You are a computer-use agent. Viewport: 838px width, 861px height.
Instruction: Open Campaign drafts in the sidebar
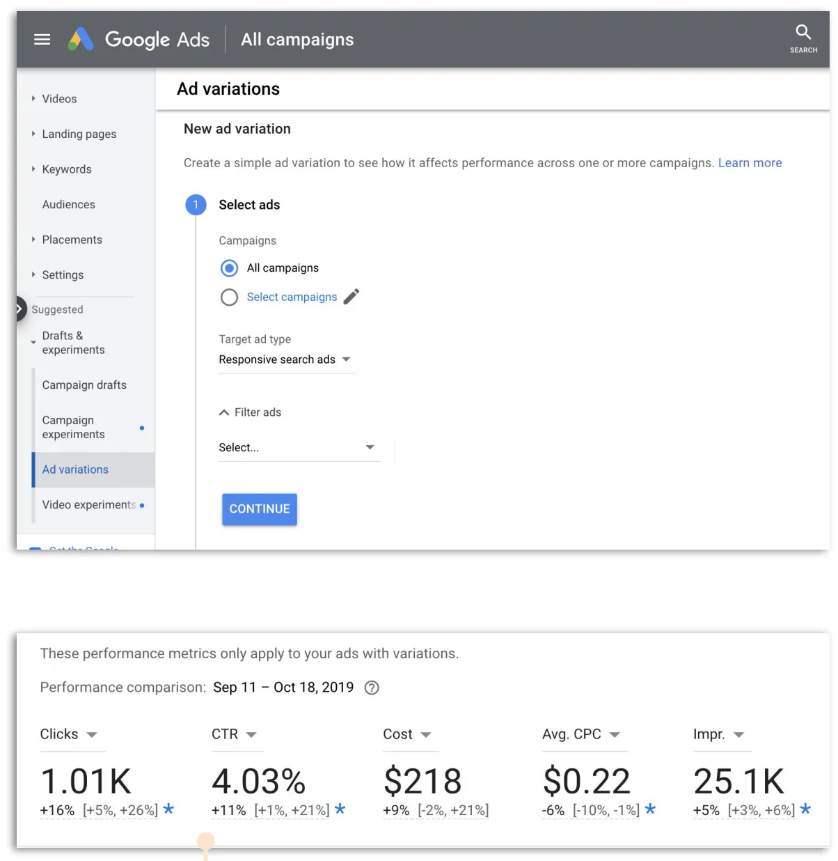coord(84,385)
